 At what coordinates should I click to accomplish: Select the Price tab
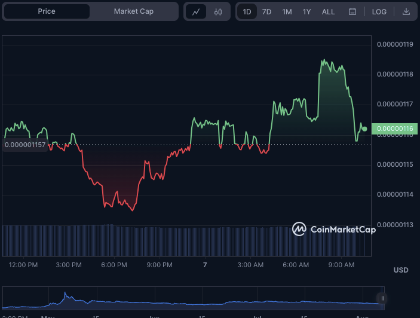pyautogui.click(x=47, y=11)
